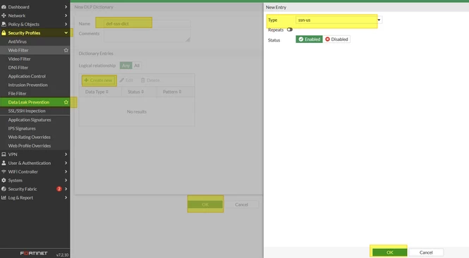Click Create new dictionary entry button
This screenshot has height=258, width=469.
[x=99, y=80]
